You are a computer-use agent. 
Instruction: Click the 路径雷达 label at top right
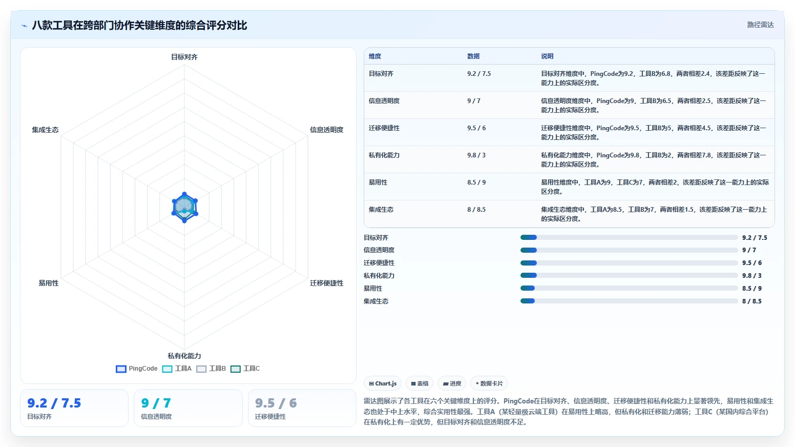760,25
